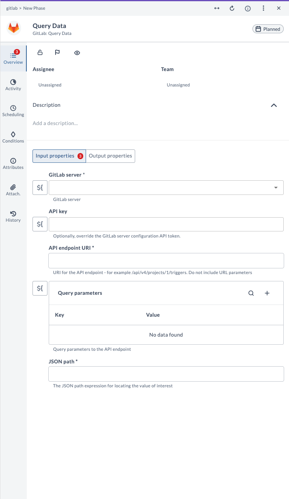The image size is (289, 499).
Task: Click the refresh icon in header
Action: click(232, 8)
